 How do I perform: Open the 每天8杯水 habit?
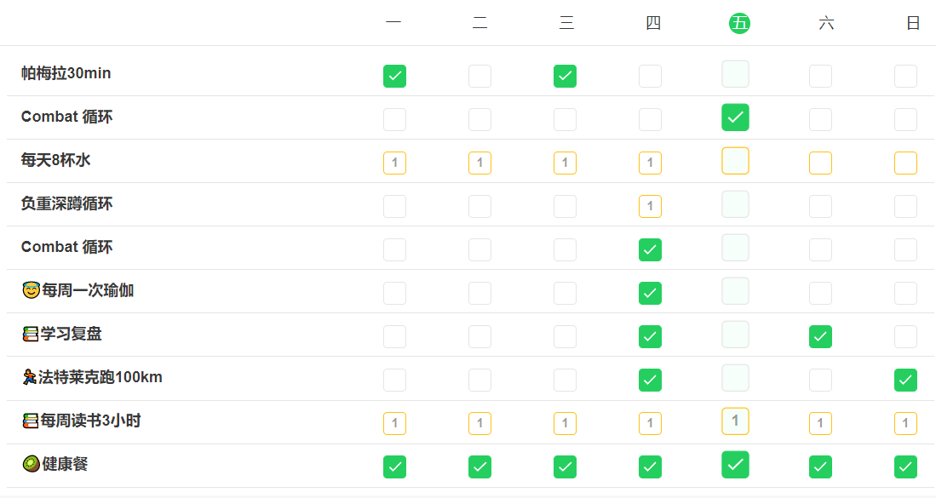56,160
